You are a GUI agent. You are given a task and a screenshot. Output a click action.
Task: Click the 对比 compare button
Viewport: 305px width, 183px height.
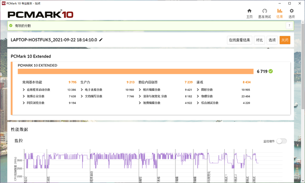[x=259, y=40]
